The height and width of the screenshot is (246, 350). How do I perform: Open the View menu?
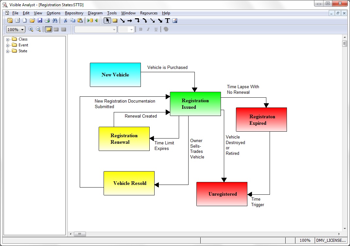click(38, 13)
